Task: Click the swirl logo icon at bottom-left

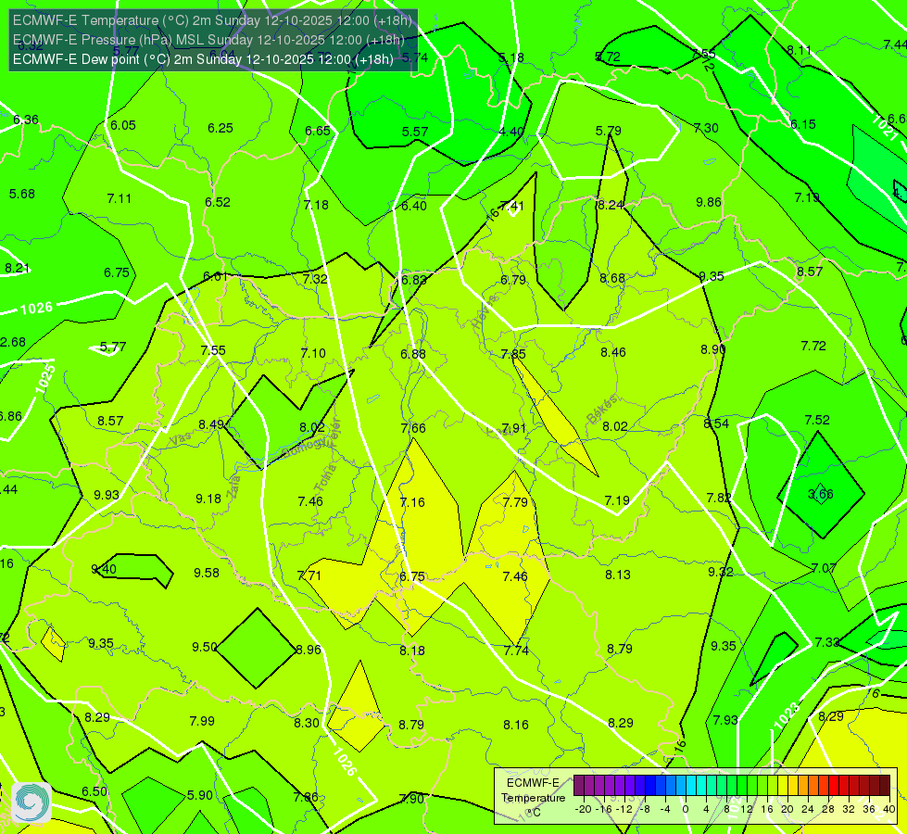Action: click(x=31, y=802)
